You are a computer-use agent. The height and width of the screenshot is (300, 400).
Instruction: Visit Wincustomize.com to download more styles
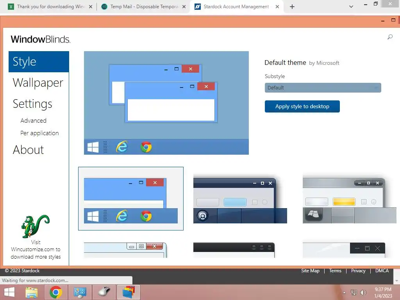point(36,250)
